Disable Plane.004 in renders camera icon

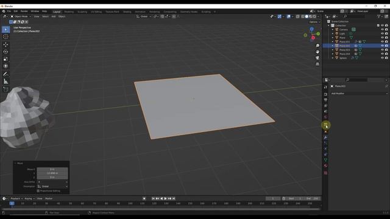[386, 54]
